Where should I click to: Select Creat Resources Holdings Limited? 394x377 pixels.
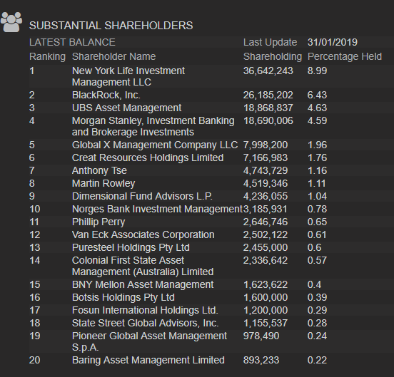click(148, 157)
